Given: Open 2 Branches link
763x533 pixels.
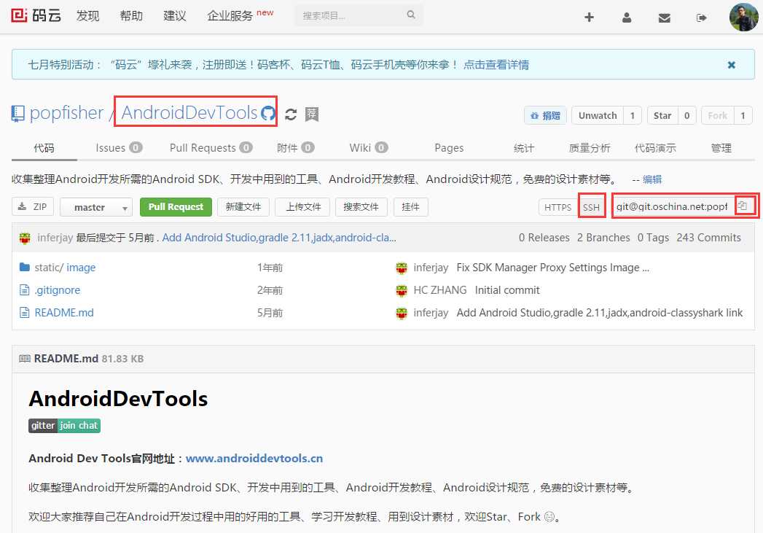Looking at the screenshot, I should 603,238.
